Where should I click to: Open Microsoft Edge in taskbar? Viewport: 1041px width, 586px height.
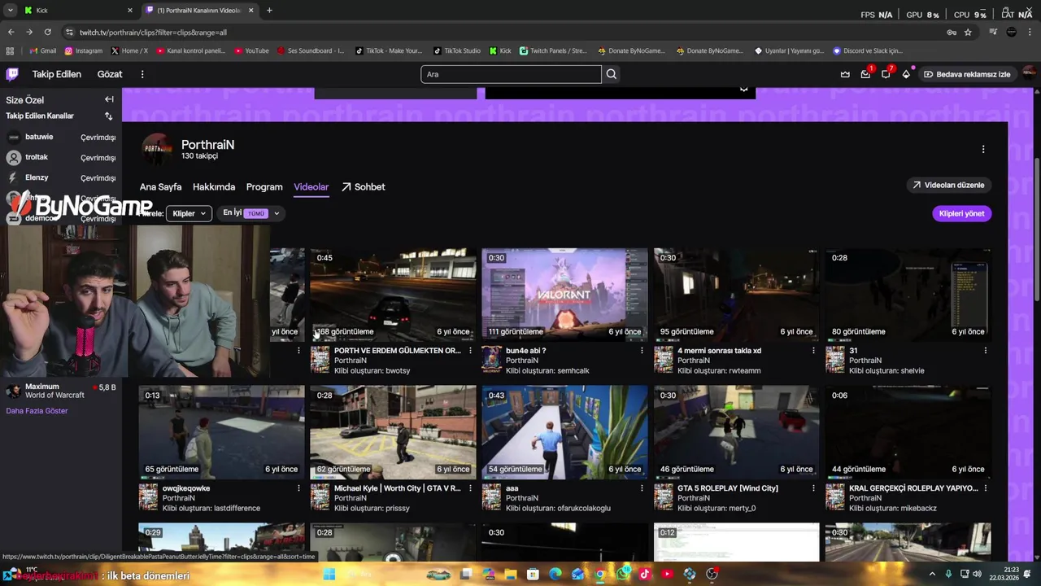pyautogui.click(x=555, y=574)
